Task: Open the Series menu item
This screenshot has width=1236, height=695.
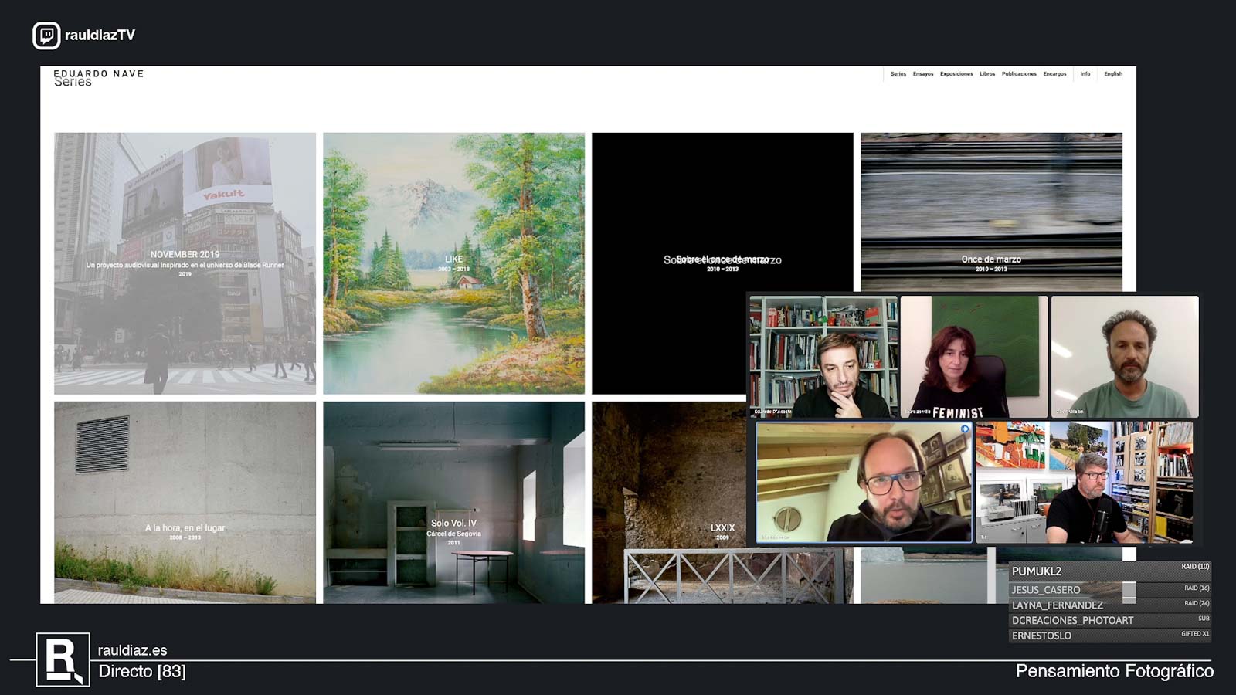Action: [x=898, y=74]
